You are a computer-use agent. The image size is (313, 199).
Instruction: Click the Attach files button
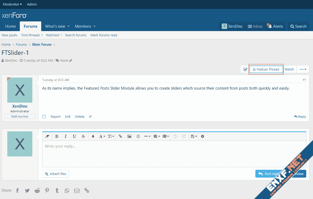pyautogui.click(x=56, y=174)
